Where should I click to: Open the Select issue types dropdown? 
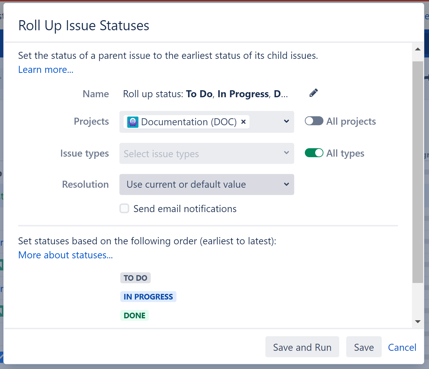(x=207, y=153)
